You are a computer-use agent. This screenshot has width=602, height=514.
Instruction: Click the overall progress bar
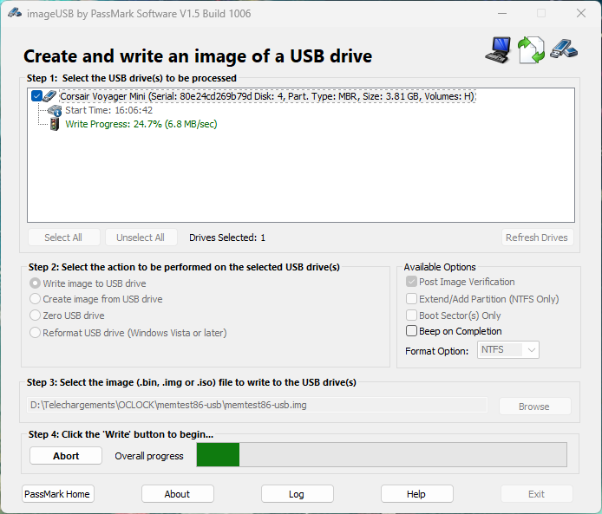(382, 455)
